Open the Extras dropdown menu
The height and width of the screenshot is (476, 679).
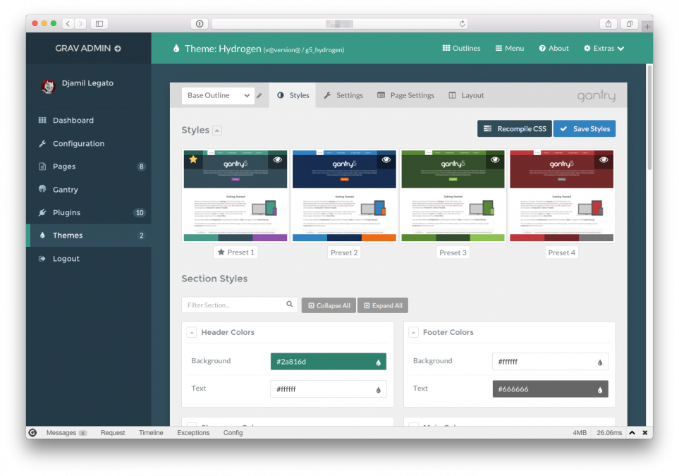604,49
